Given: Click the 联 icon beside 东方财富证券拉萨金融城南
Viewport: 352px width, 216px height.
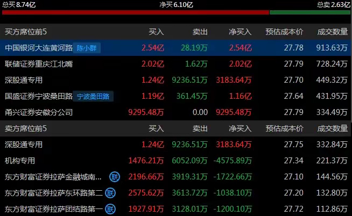Looking at the screenshot, I should pos(115,177).
